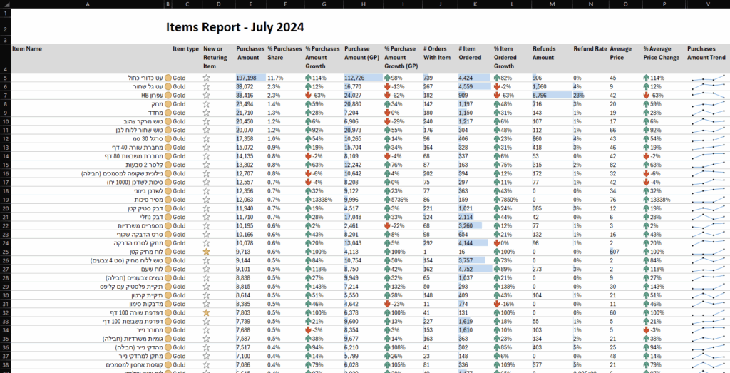Select the 'Items Report - July 2024' title
The height and width of the screenshot is (373, 730).
point(235,28)
